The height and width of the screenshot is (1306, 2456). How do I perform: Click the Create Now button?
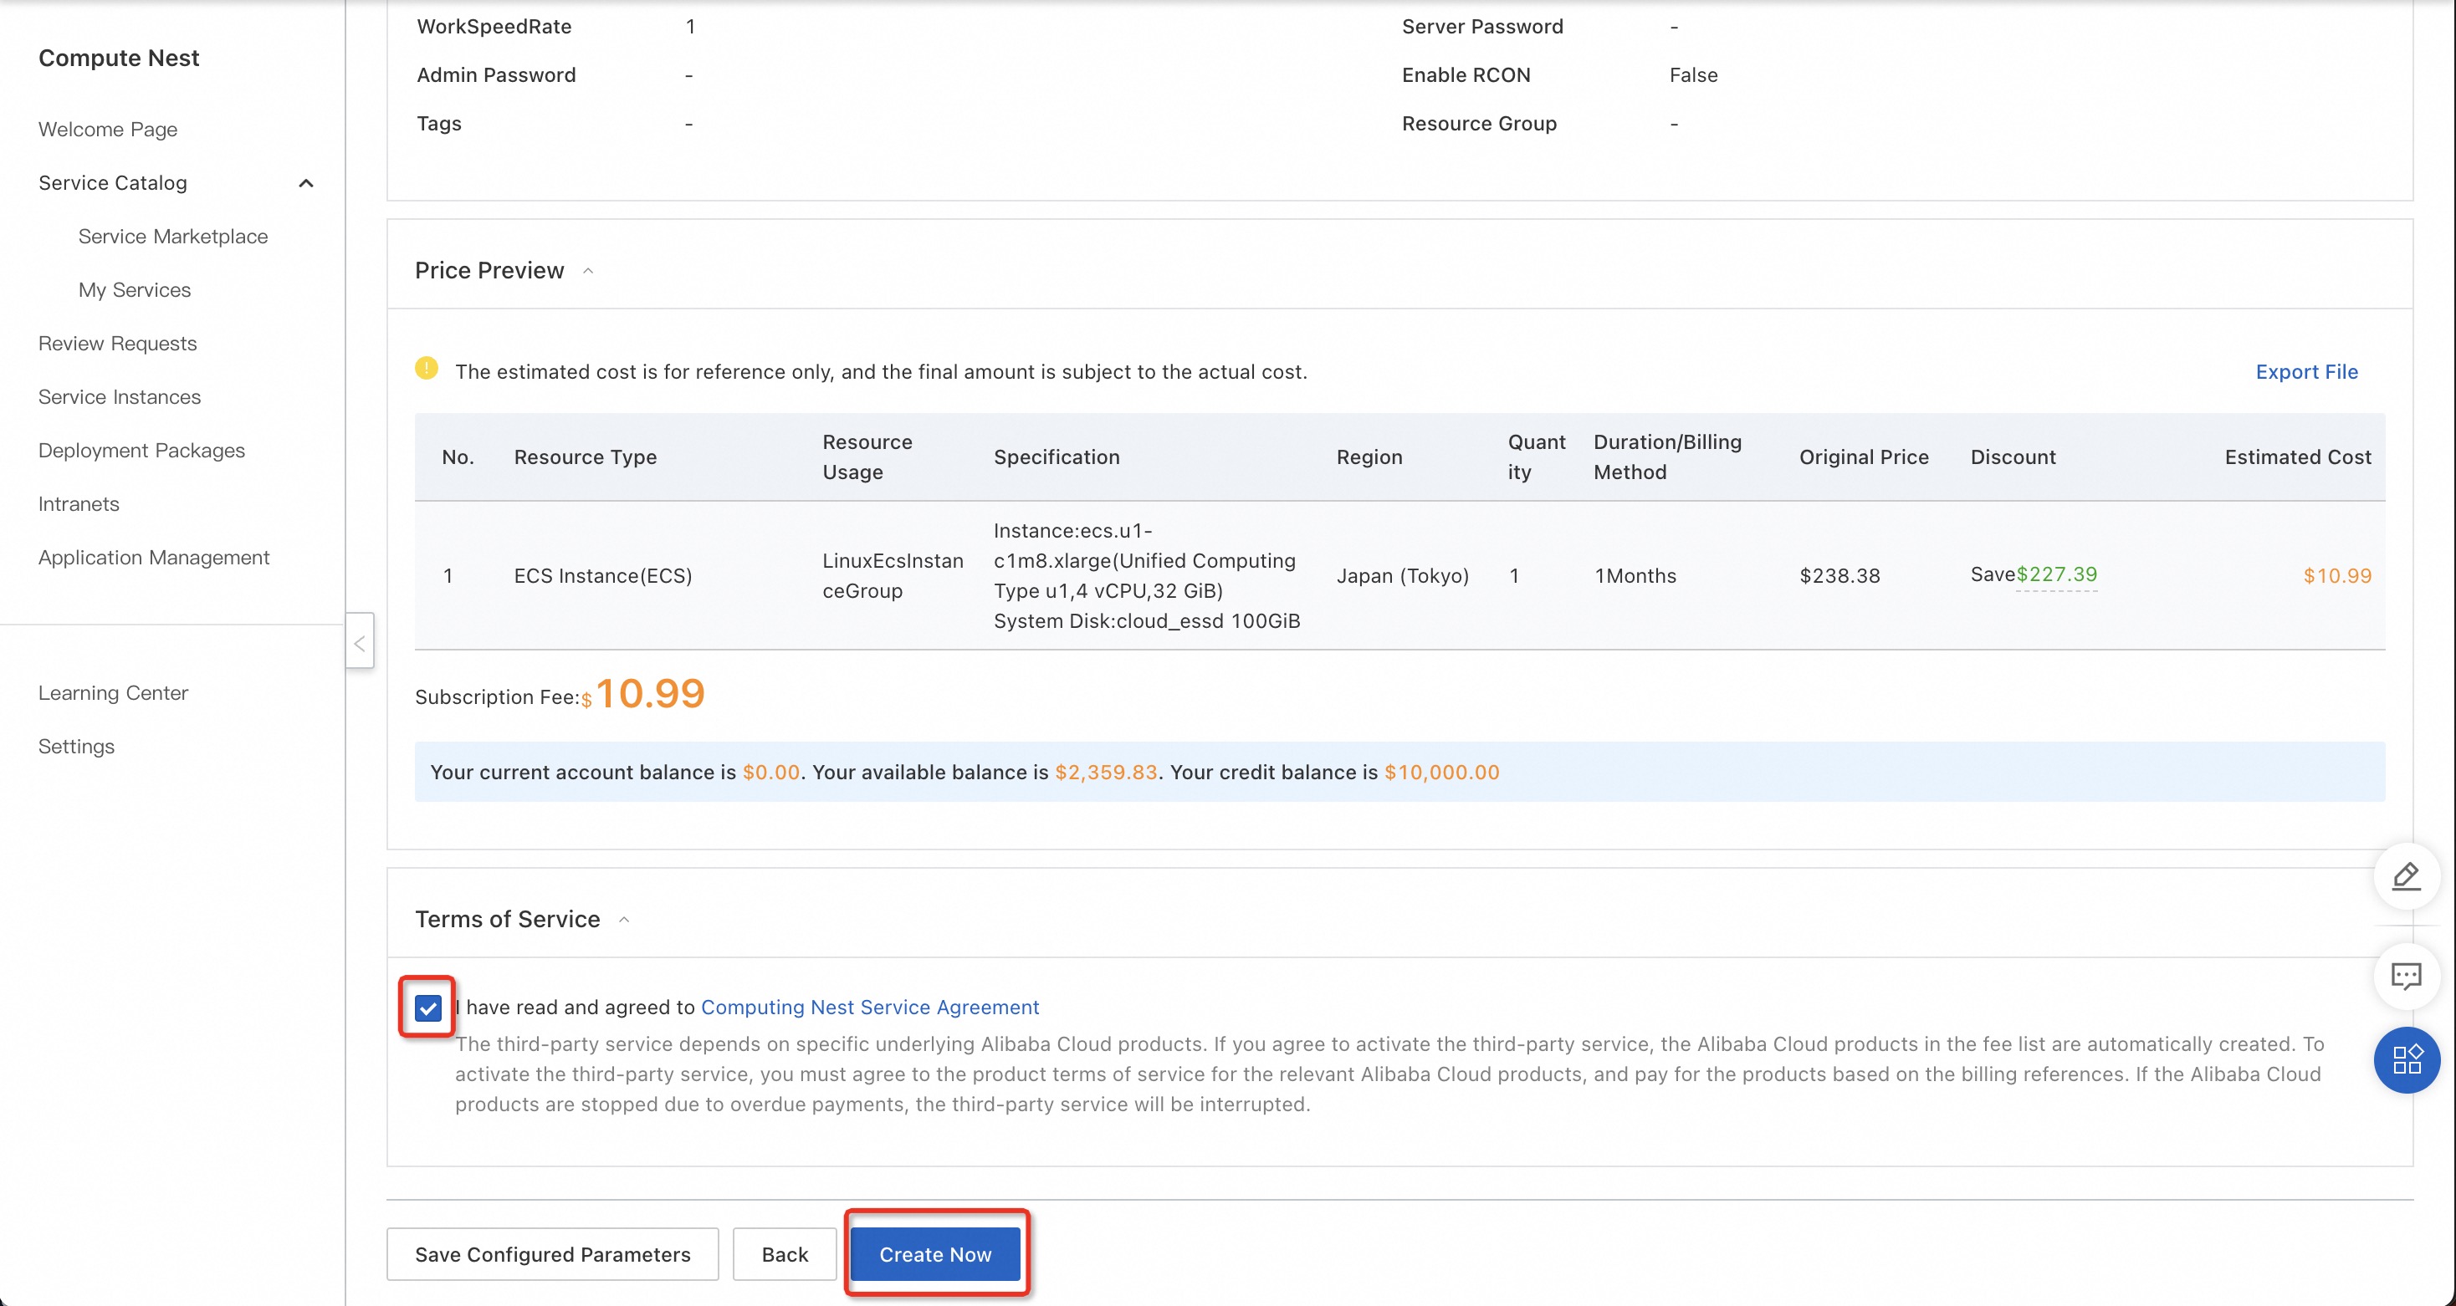tap(934, 1254)
